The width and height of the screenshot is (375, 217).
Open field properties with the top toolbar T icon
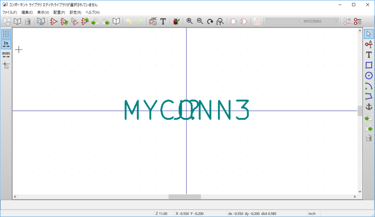(x=163, y=21)
